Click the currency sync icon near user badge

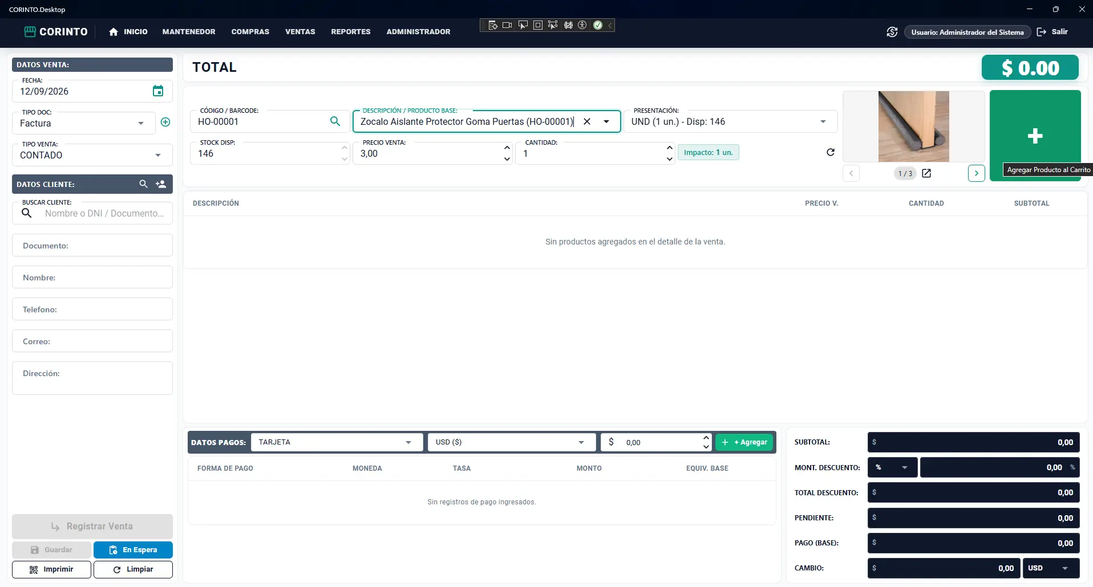[x=892, y=32]
